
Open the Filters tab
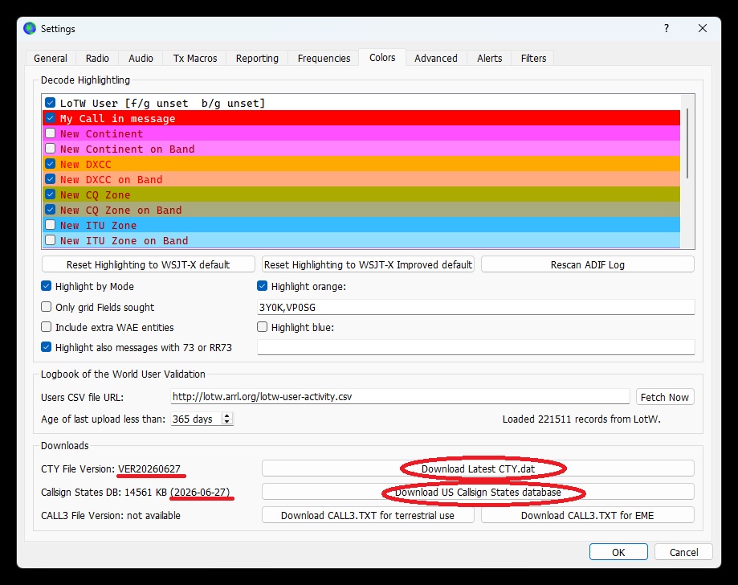(x=533, y=58)
